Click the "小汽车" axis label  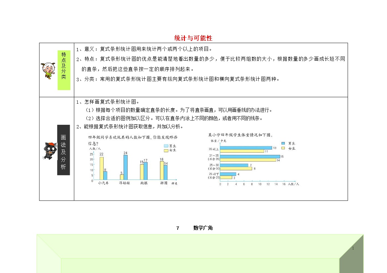pyautogui.click(x=103, y=183)
